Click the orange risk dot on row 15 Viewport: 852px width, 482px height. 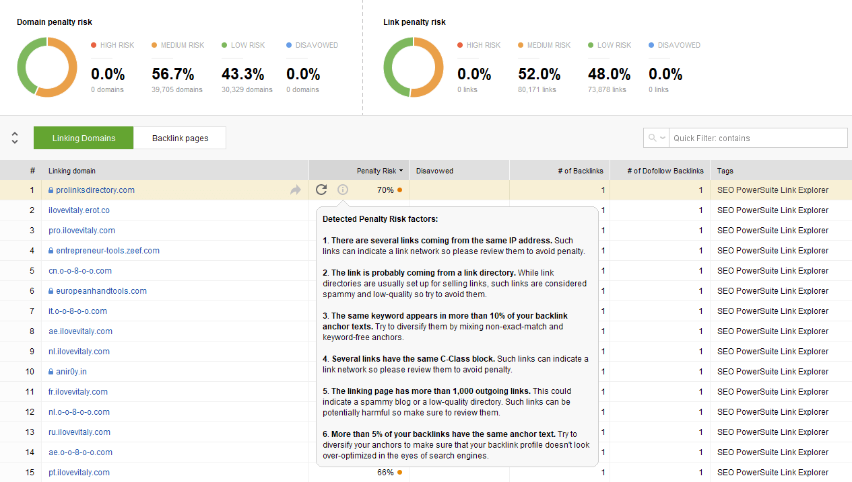(x=399, y=473)
